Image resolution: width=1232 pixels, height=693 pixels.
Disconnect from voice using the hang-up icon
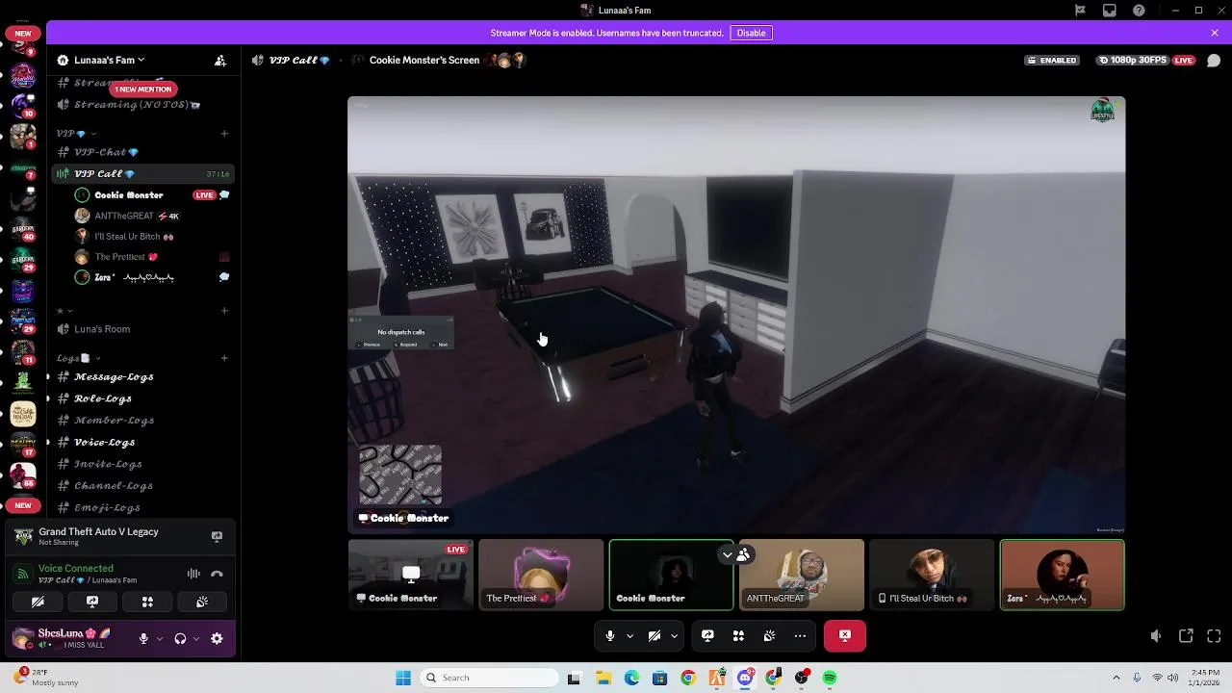pyautogui.click(x=217, y=574)
